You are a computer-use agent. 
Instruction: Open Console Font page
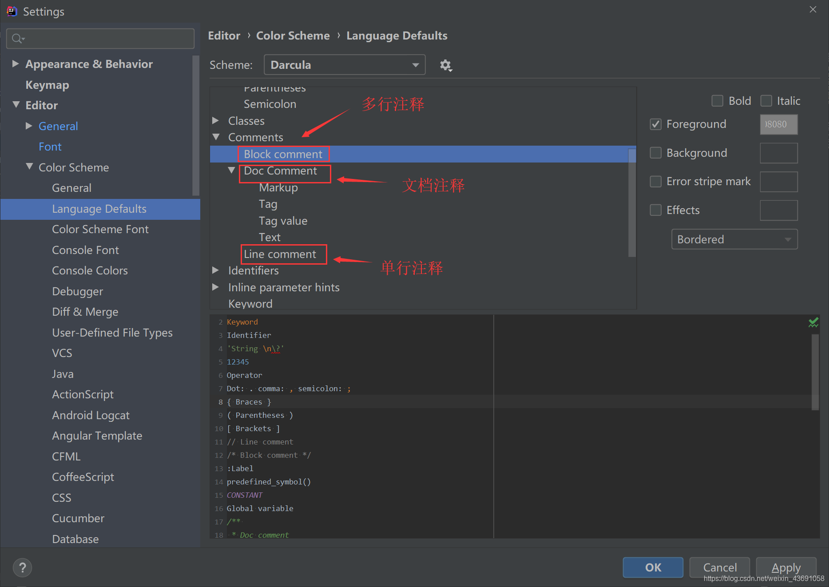click(x=85, y=250)
